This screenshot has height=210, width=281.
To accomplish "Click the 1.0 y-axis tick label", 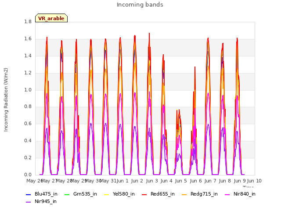I will click(x=28, y=90).
